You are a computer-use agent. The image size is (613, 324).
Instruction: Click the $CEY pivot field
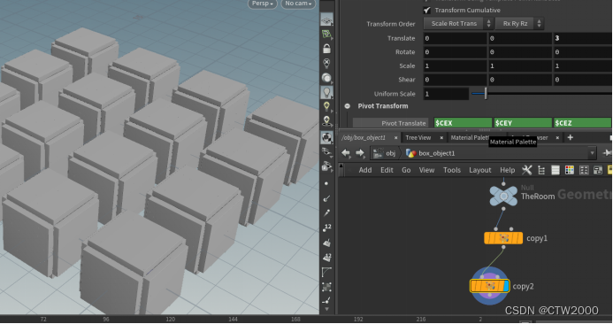pyautogui.click(x=523, y=123)
